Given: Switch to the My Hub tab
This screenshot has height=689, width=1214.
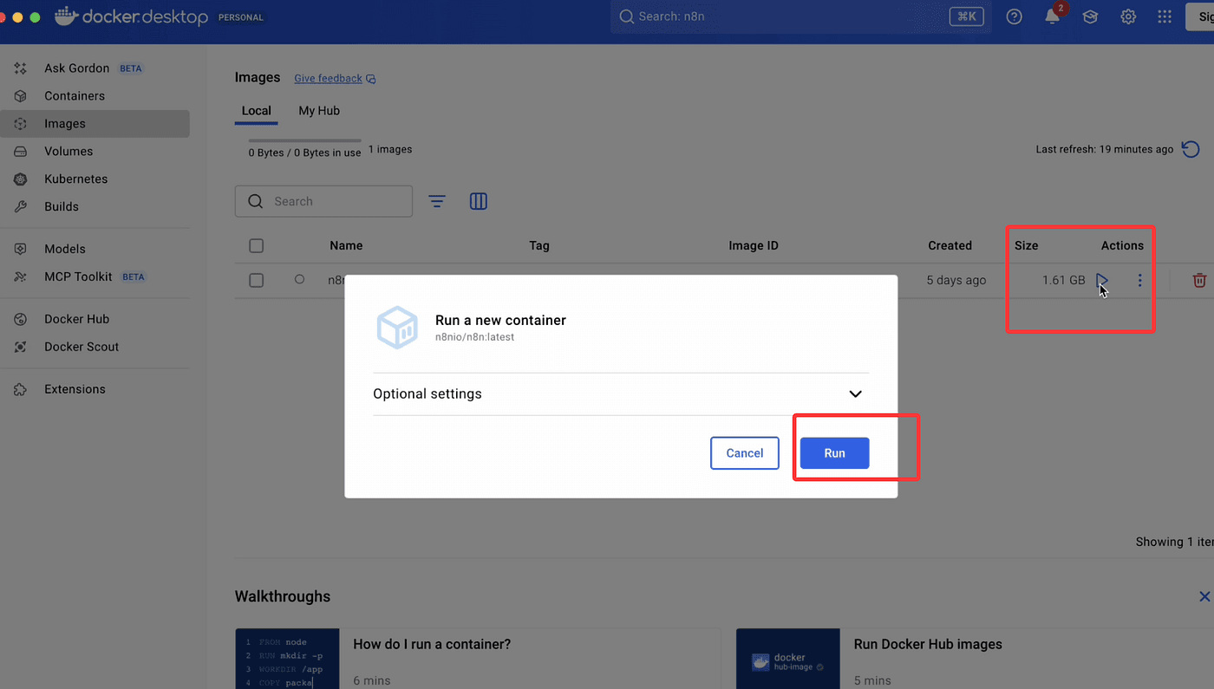Looking at the screenshot, I should (x=319, y=111).
